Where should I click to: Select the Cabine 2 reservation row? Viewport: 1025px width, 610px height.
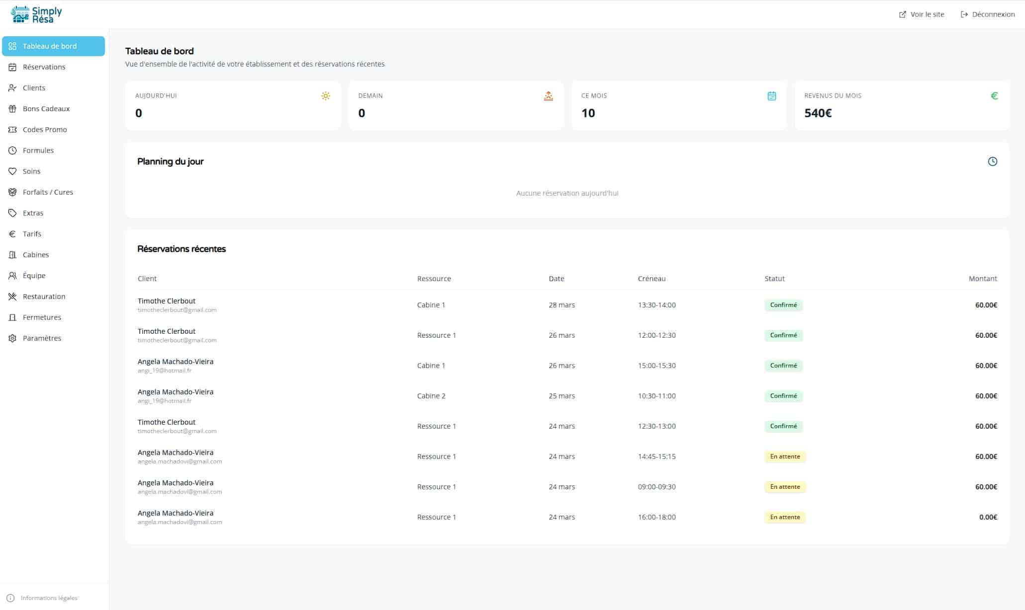coord(431,396)
